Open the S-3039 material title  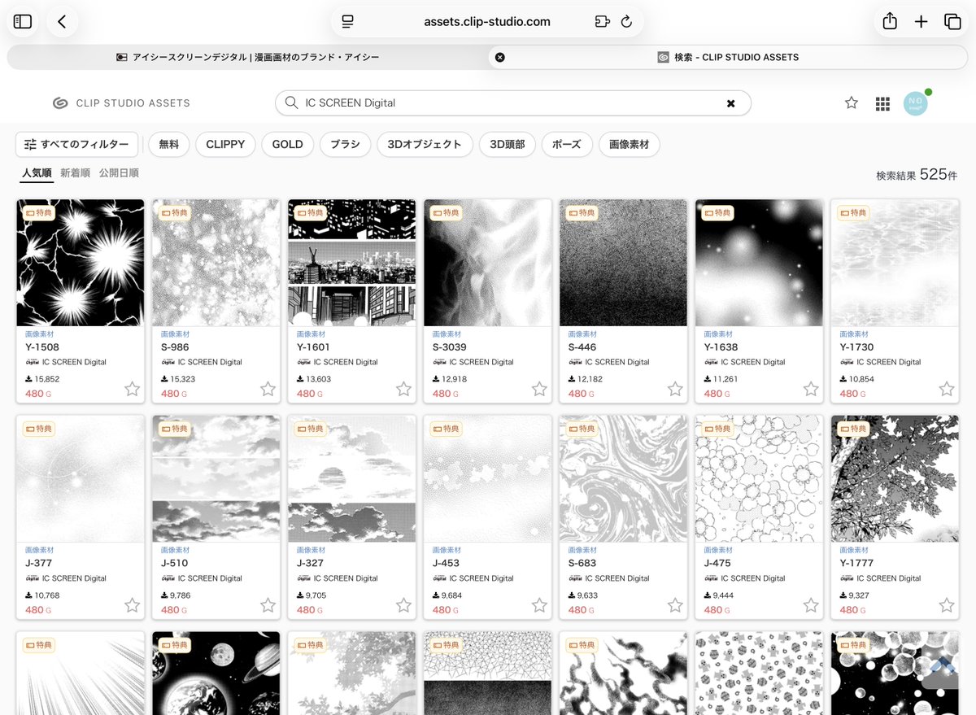pos(450,347)
